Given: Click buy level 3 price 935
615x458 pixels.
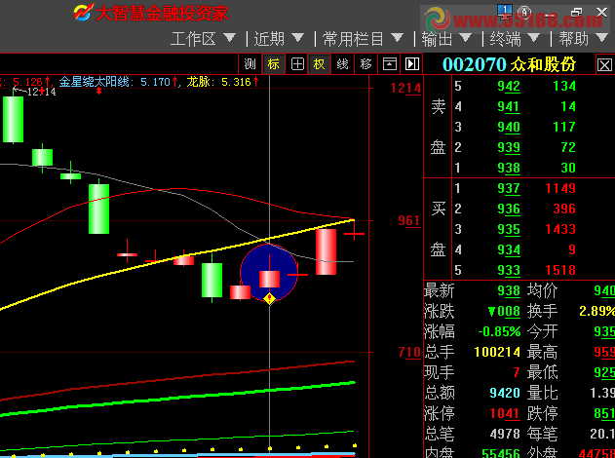Looking at the screenshot, I should pyautogui.click(x=509, y=229).
